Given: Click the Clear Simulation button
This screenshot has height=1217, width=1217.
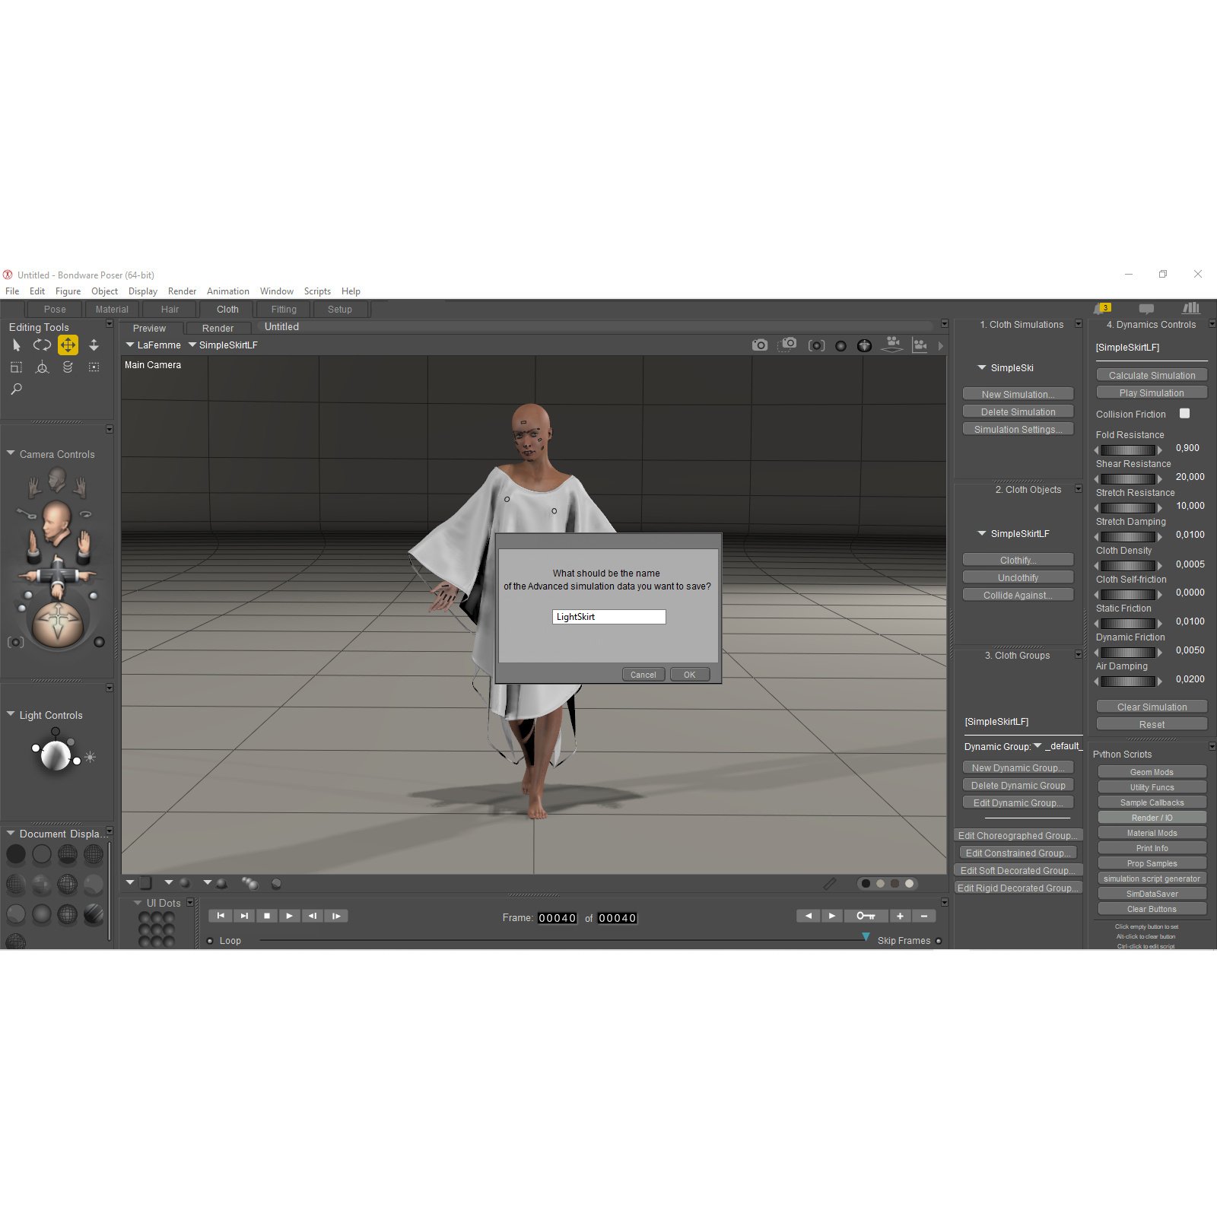Looking at the screenshot, I should [x=1152, y=707].
